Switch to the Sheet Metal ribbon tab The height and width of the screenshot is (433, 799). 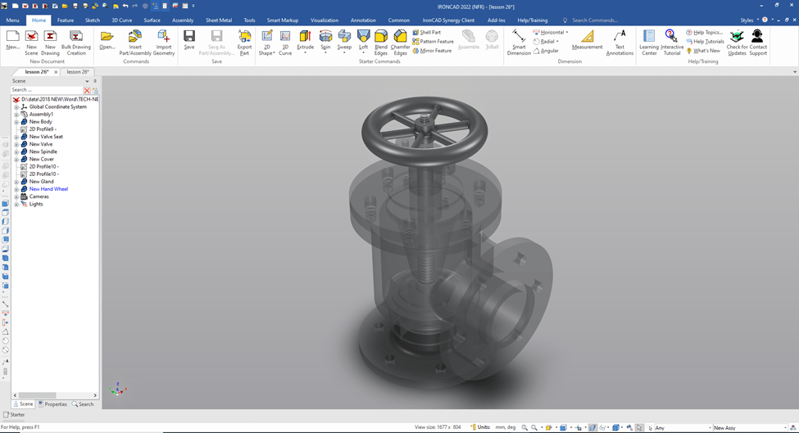(218, 20)
